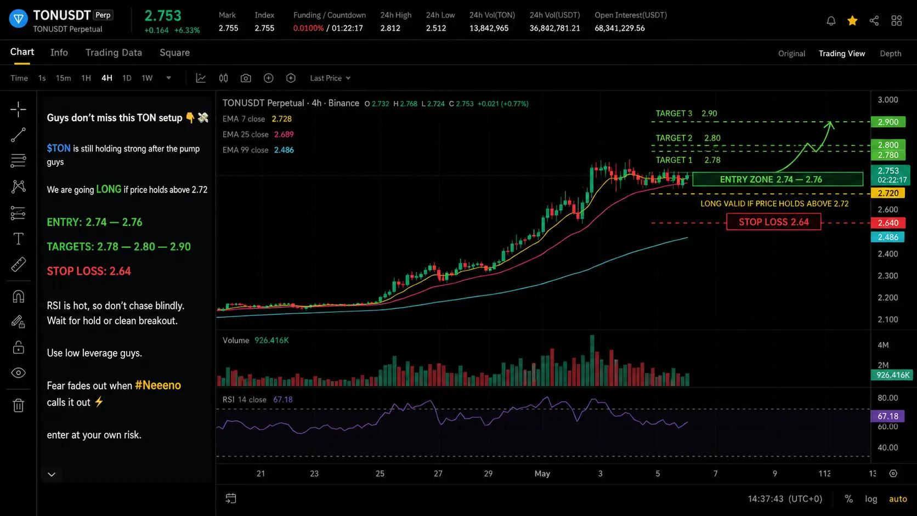Open the layout grid icon
Viewport: 917px width, 516px height.
pyautogui.click(x=897, y=21)
